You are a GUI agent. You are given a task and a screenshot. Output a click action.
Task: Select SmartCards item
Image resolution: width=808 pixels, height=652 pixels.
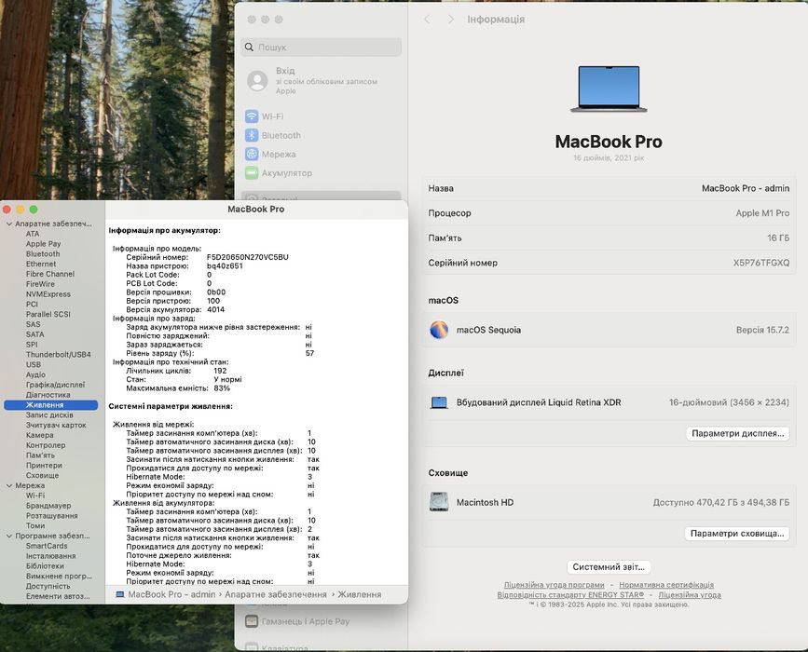(47, 546)
